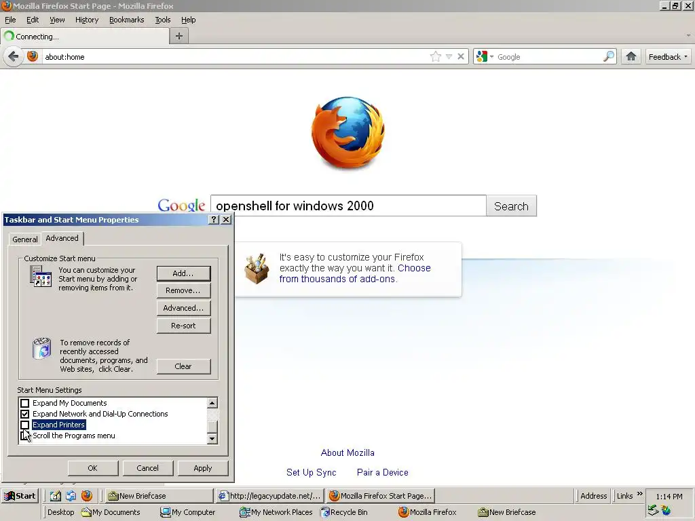This screenshot has height=521, width=695.
Task: Click the Apply button
Action: [x=202, y=468]
